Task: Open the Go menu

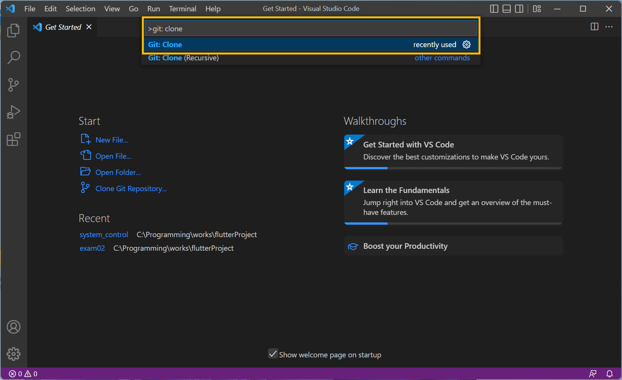Action: 133,9
